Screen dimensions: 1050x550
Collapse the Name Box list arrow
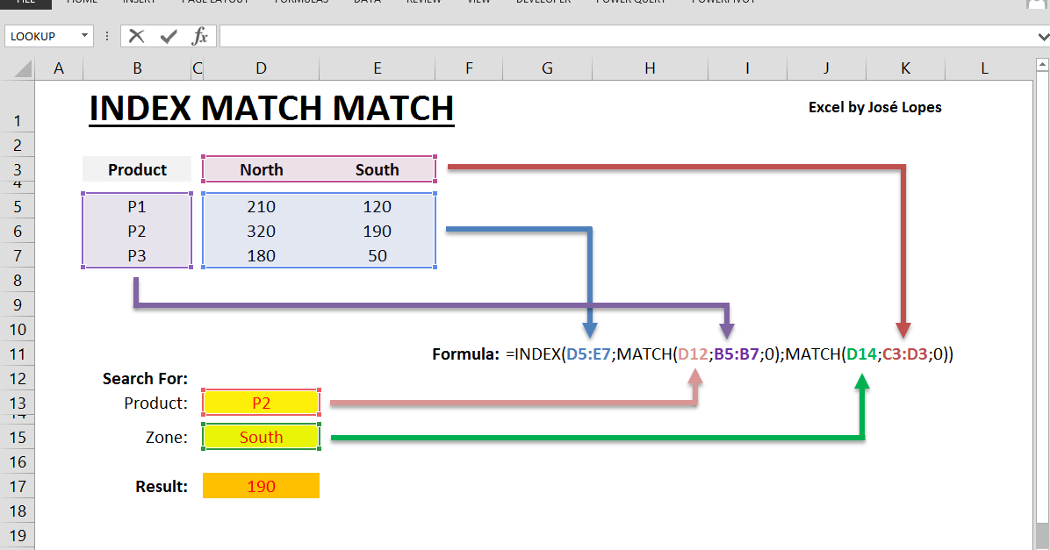[83, 36]
